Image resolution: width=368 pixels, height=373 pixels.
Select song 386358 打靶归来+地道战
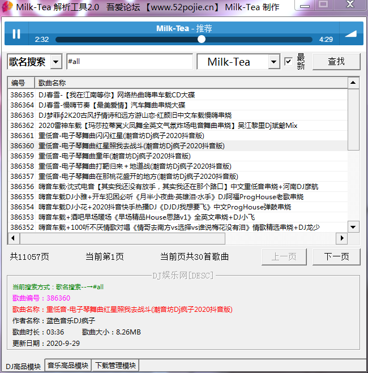[x=178, y=166]
